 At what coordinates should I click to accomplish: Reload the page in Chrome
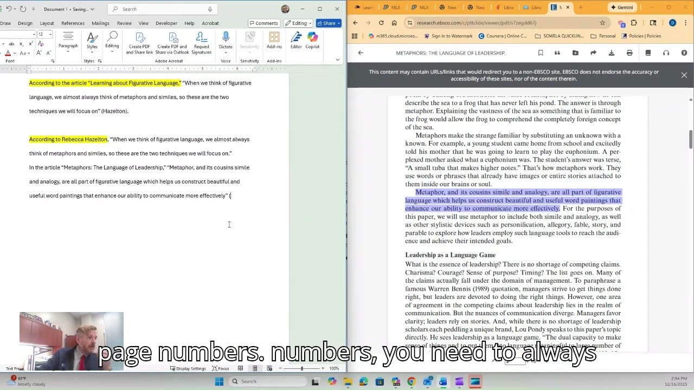[x=381, y=23]
